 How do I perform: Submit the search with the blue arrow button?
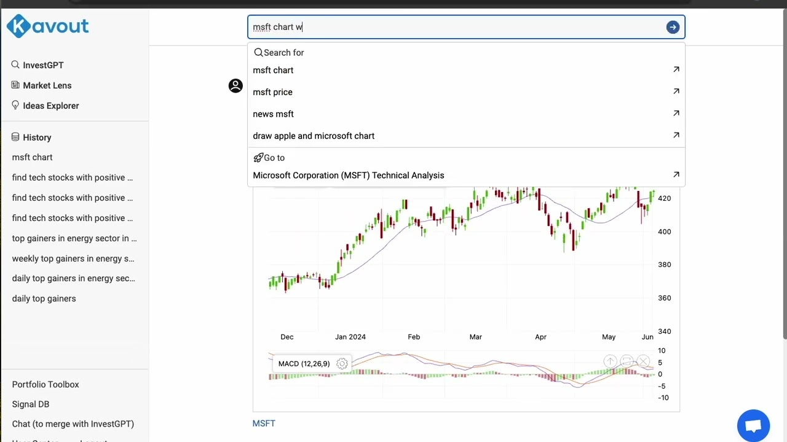tap(673, 27)
